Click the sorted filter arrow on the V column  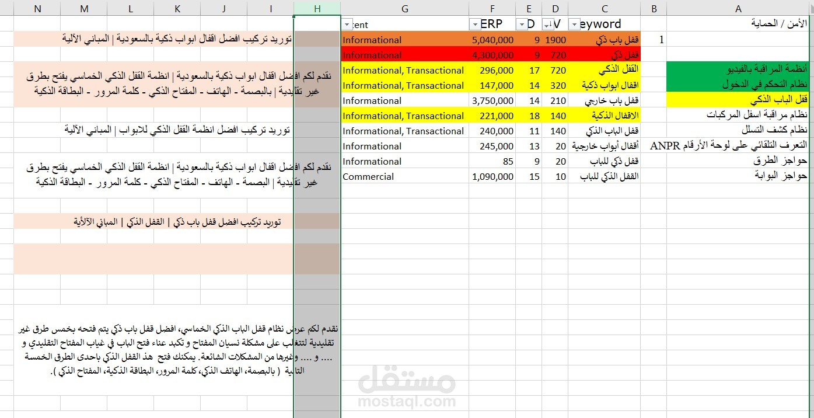547,25
